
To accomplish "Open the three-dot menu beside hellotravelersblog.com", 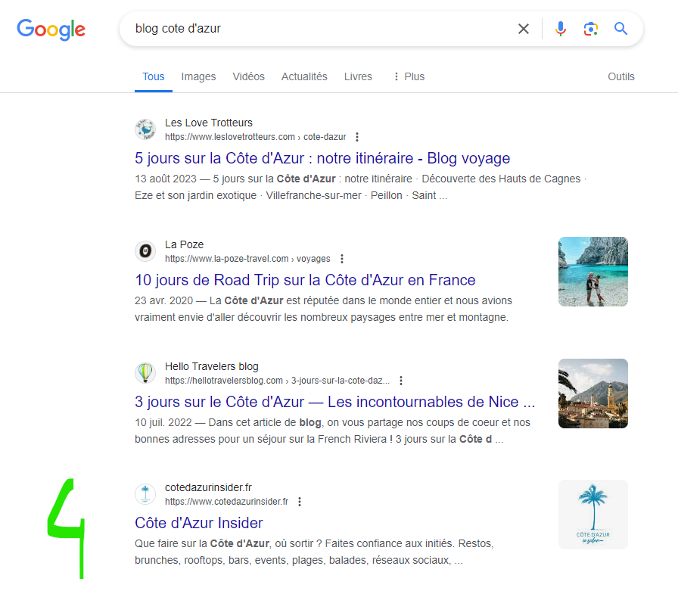I will (401, 381).
